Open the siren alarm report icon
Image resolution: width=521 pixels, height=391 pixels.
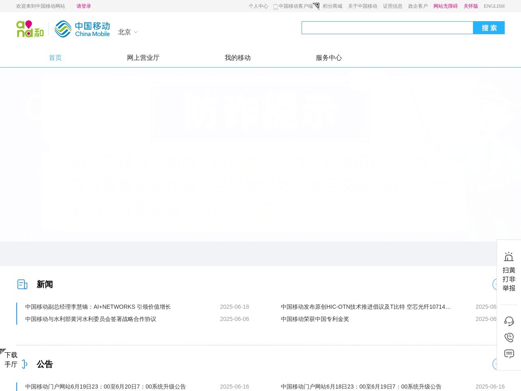click(x=509, y=257)
